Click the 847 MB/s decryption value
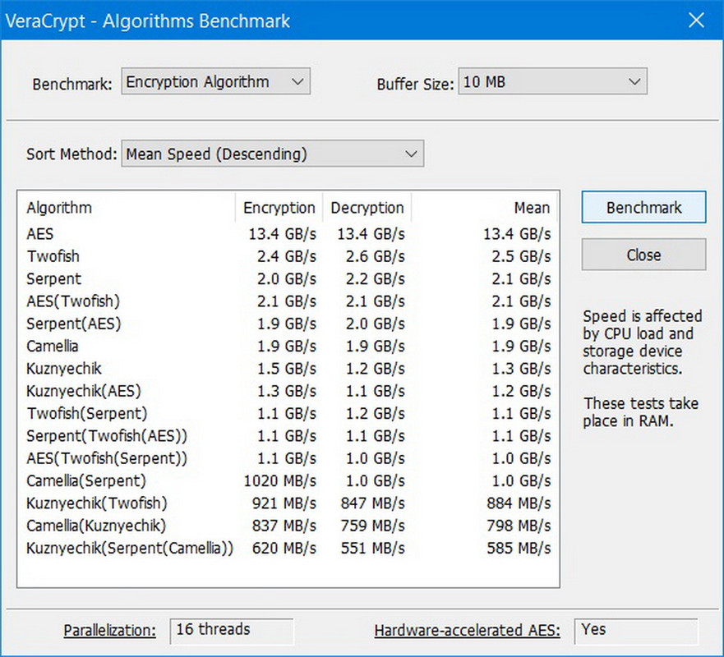The width and height of the screenshot is (724, 657). click(372, 503)
